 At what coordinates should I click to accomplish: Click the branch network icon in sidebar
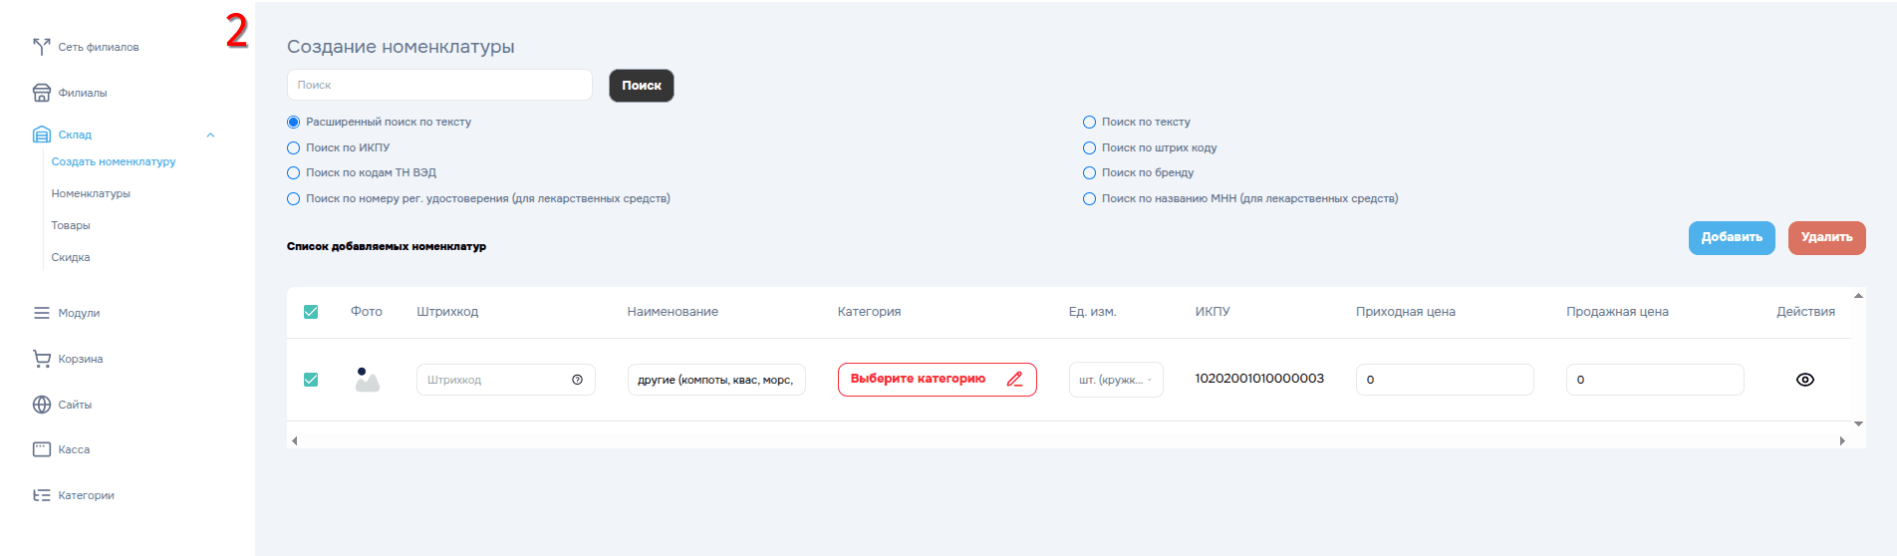click(x=41, y=47)
